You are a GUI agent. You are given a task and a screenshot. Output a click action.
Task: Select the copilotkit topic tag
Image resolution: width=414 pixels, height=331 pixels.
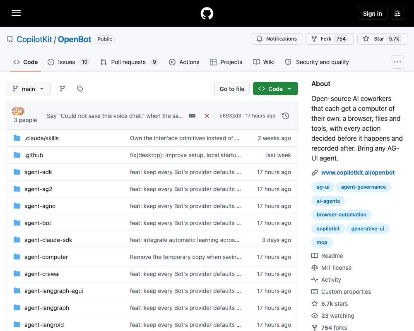[328, 228]
